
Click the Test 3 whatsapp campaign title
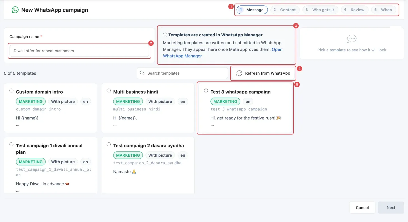coord(241,92)
